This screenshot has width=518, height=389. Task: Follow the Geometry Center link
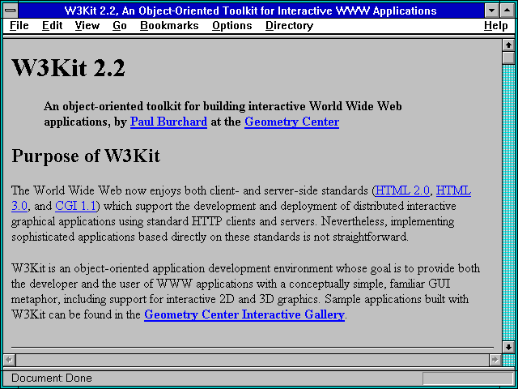[291, 122]
